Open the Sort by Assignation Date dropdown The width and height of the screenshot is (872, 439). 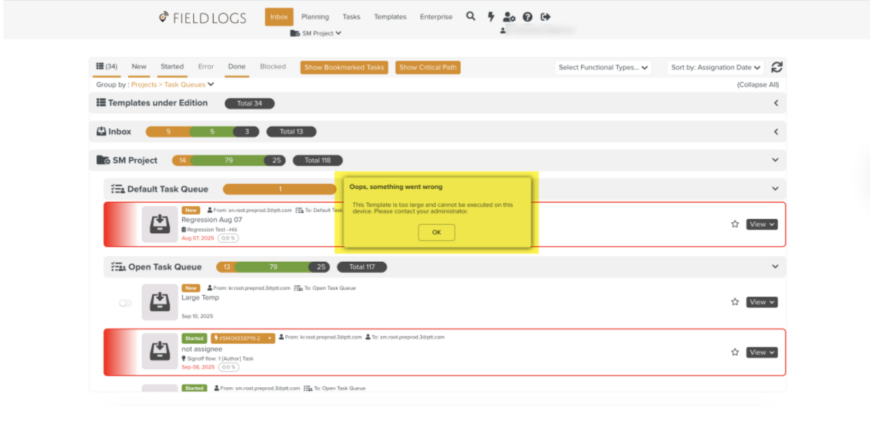coord(715,67)
